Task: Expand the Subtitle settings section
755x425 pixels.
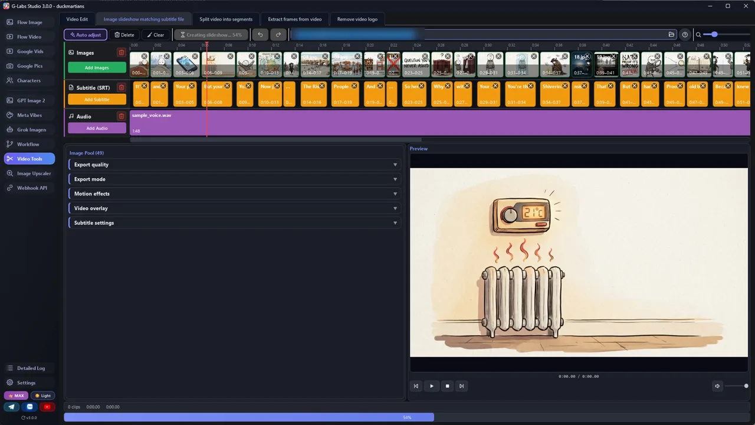Action: pos(235,223)
